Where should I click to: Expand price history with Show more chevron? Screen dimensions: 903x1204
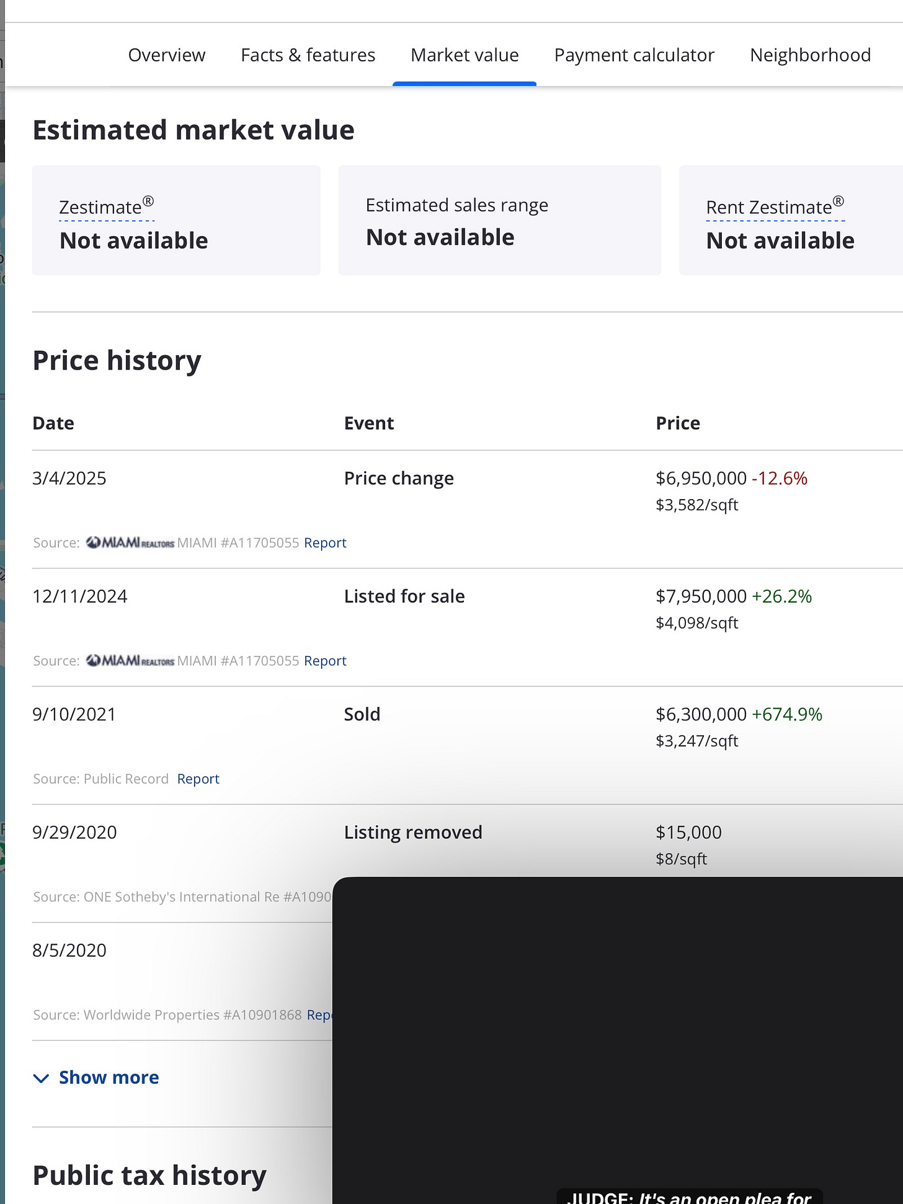pos(41,1078)
